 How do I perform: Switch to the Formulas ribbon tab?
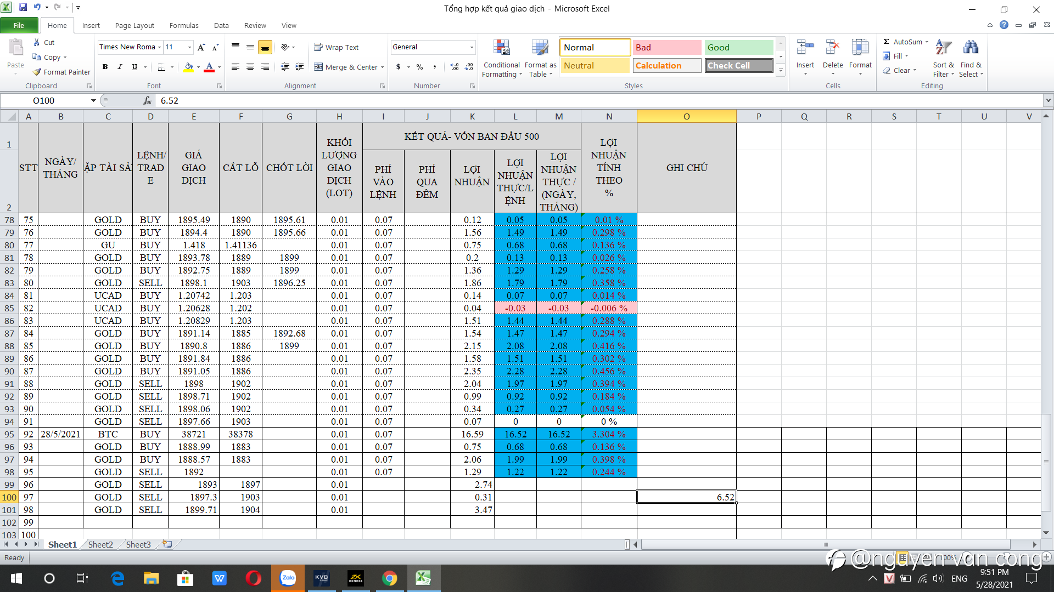tap(184, 25)
